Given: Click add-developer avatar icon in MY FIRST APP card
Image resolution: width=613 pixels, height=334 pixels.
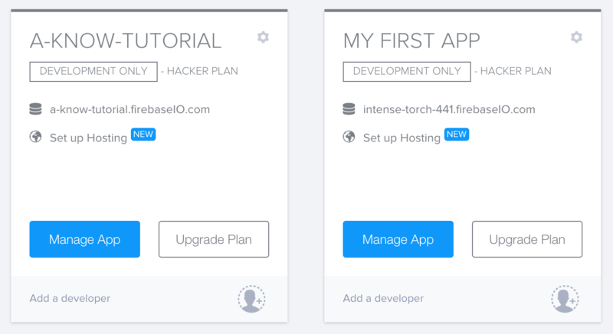Looking at the screenshot, I should (565, 299).
